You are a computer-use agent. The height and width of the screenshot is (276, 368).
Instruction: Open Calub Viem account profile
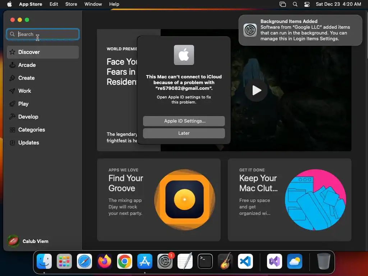point(28,241)
